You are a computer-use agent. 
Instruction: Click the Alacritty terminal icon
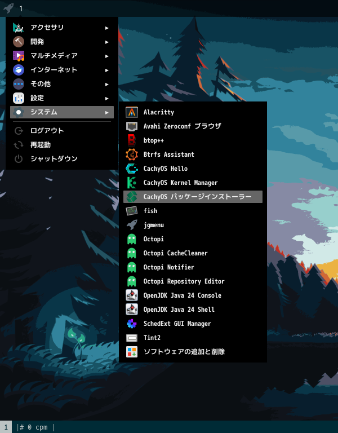pos(132,112)
